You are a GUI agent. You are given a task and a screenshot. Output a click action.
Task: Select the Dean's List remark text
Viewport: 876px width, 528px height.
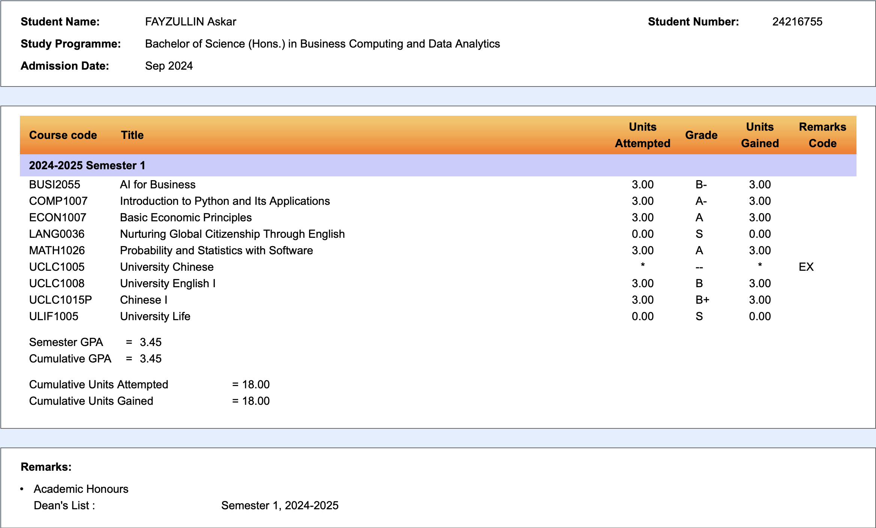(64, 505)
